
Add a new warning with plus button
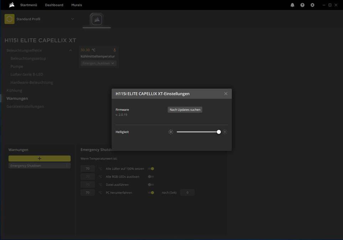pyautogui.click(x=40, y=159)
